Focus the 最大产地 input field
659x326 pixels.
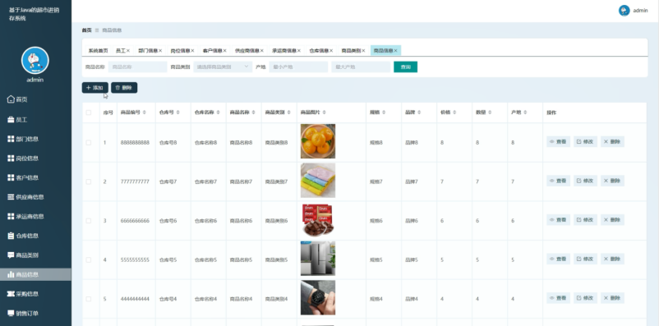(x=361, y=67)
